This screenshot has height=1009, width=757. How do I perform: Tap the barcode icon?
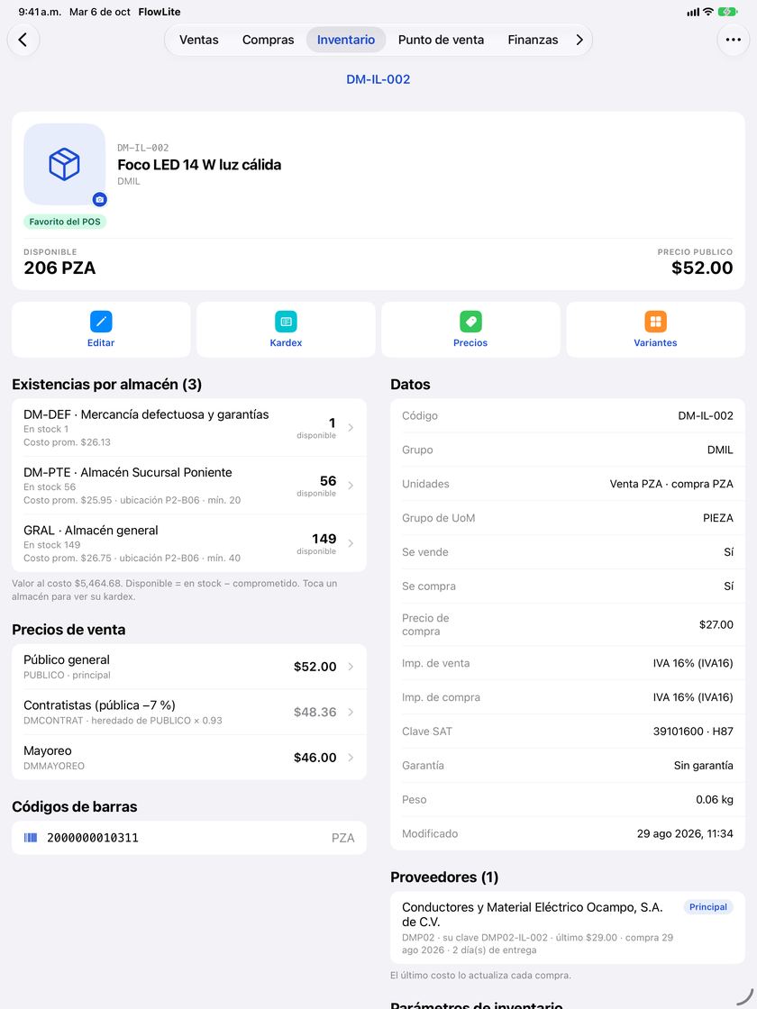click(31, 837)
